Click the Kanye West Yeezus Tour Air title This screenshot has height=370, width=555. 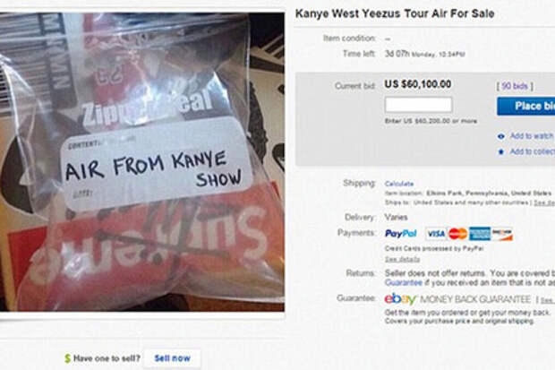click(x=395, y=13)
